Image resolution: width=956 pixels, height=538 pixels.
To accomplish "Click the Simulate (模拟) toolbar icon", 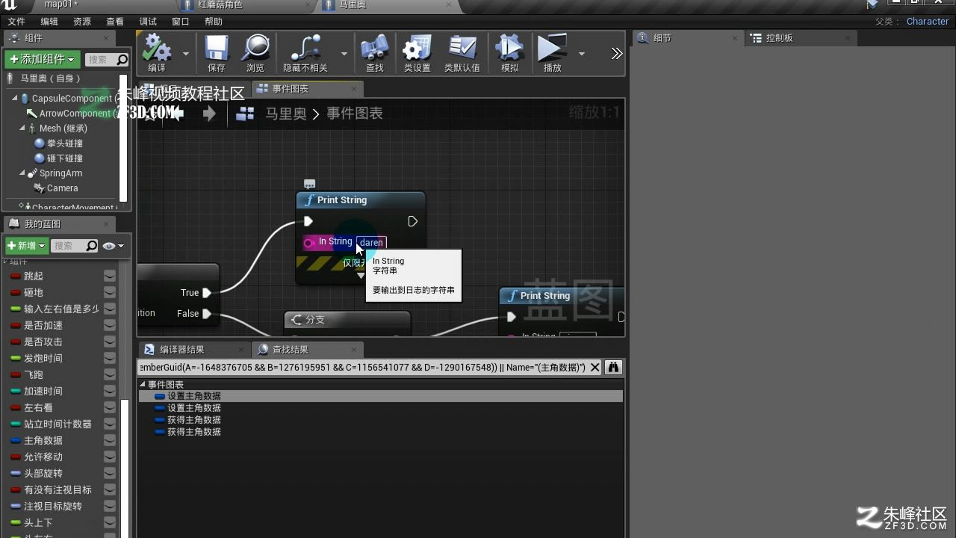I will tap(510, 48).
